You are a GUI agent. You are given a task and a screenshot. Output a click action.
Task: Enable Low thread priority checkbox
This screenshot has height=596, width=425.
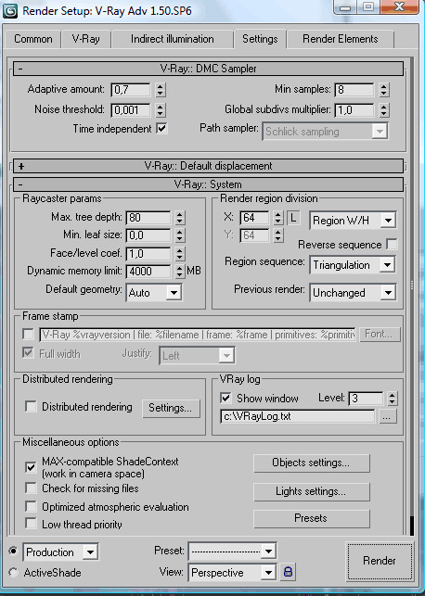coord(31,524)
